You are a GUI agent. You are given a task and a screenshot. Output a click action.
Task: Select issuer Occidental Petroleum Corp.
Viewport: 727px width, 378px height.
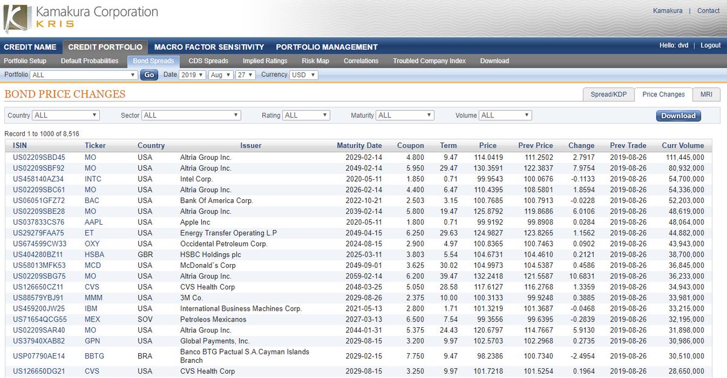[x=224, y=244]
